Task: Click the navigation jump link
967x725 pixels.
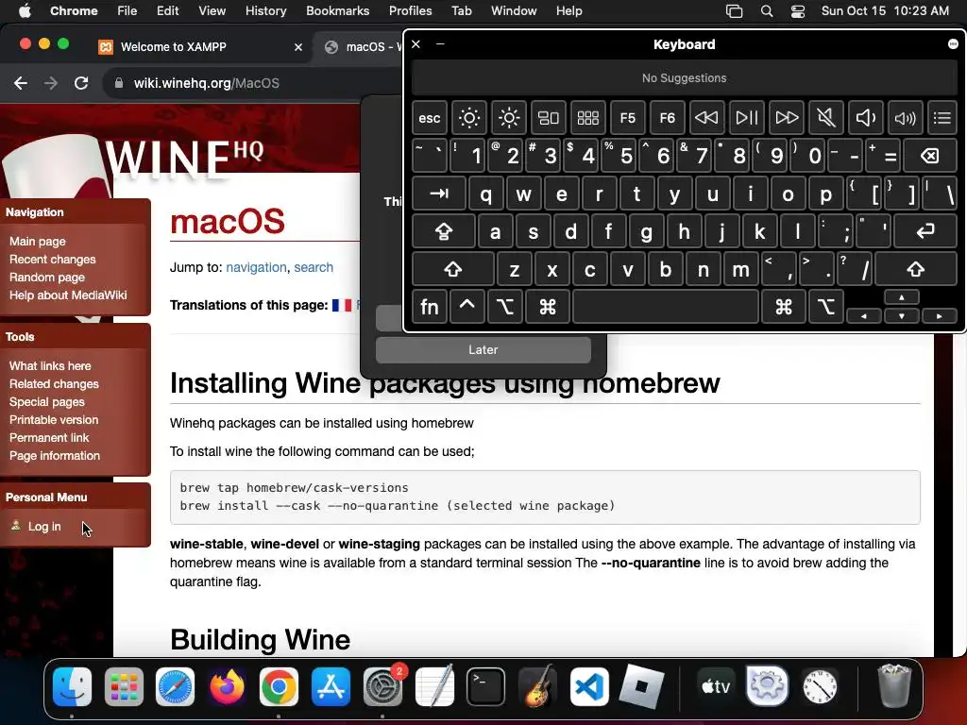Action: point(256,267)
